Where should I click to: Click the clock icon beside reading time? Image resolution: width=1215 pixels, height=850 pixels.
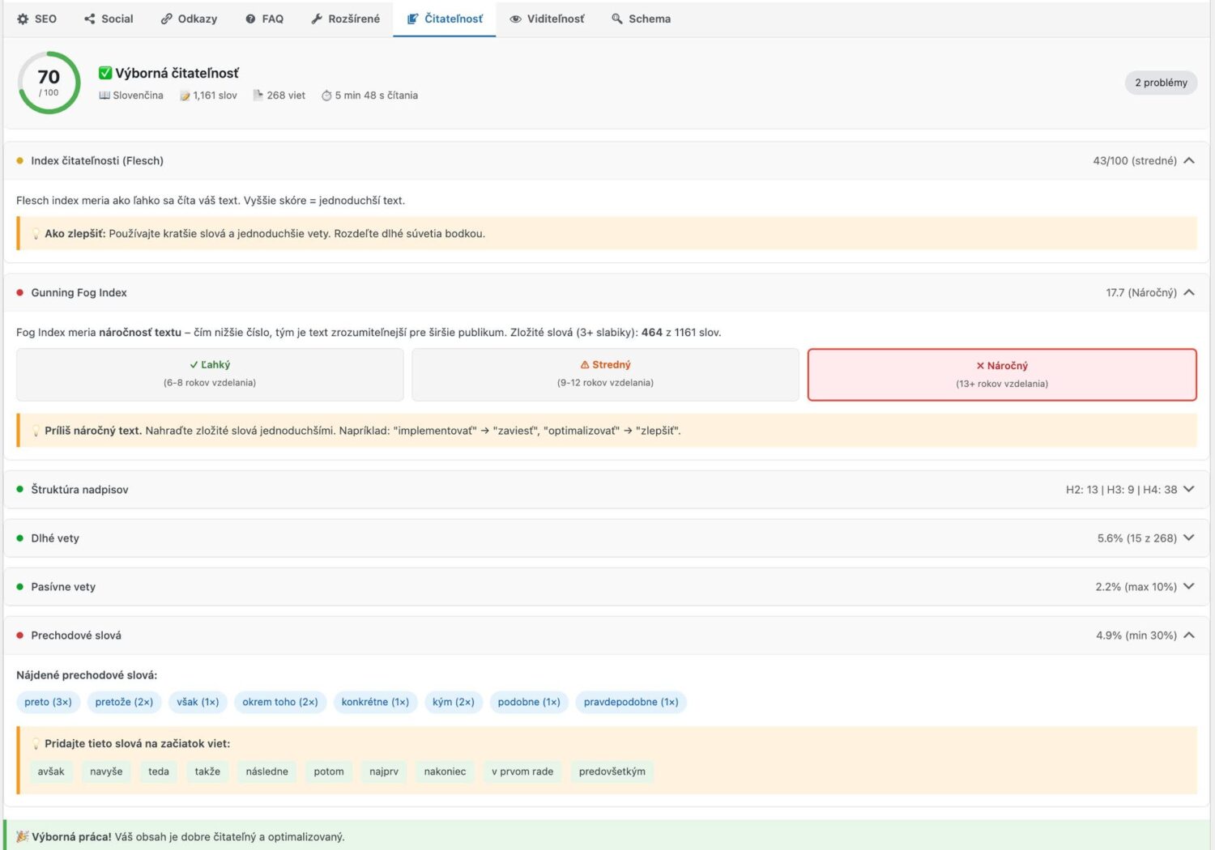coord(326,96)
